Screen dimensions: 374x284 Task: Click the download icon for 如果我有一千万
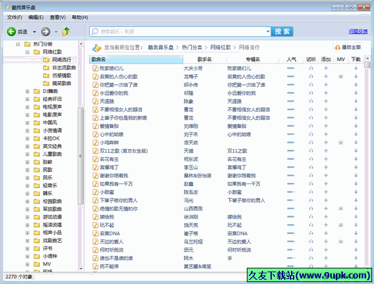click(x=356, y=184)
